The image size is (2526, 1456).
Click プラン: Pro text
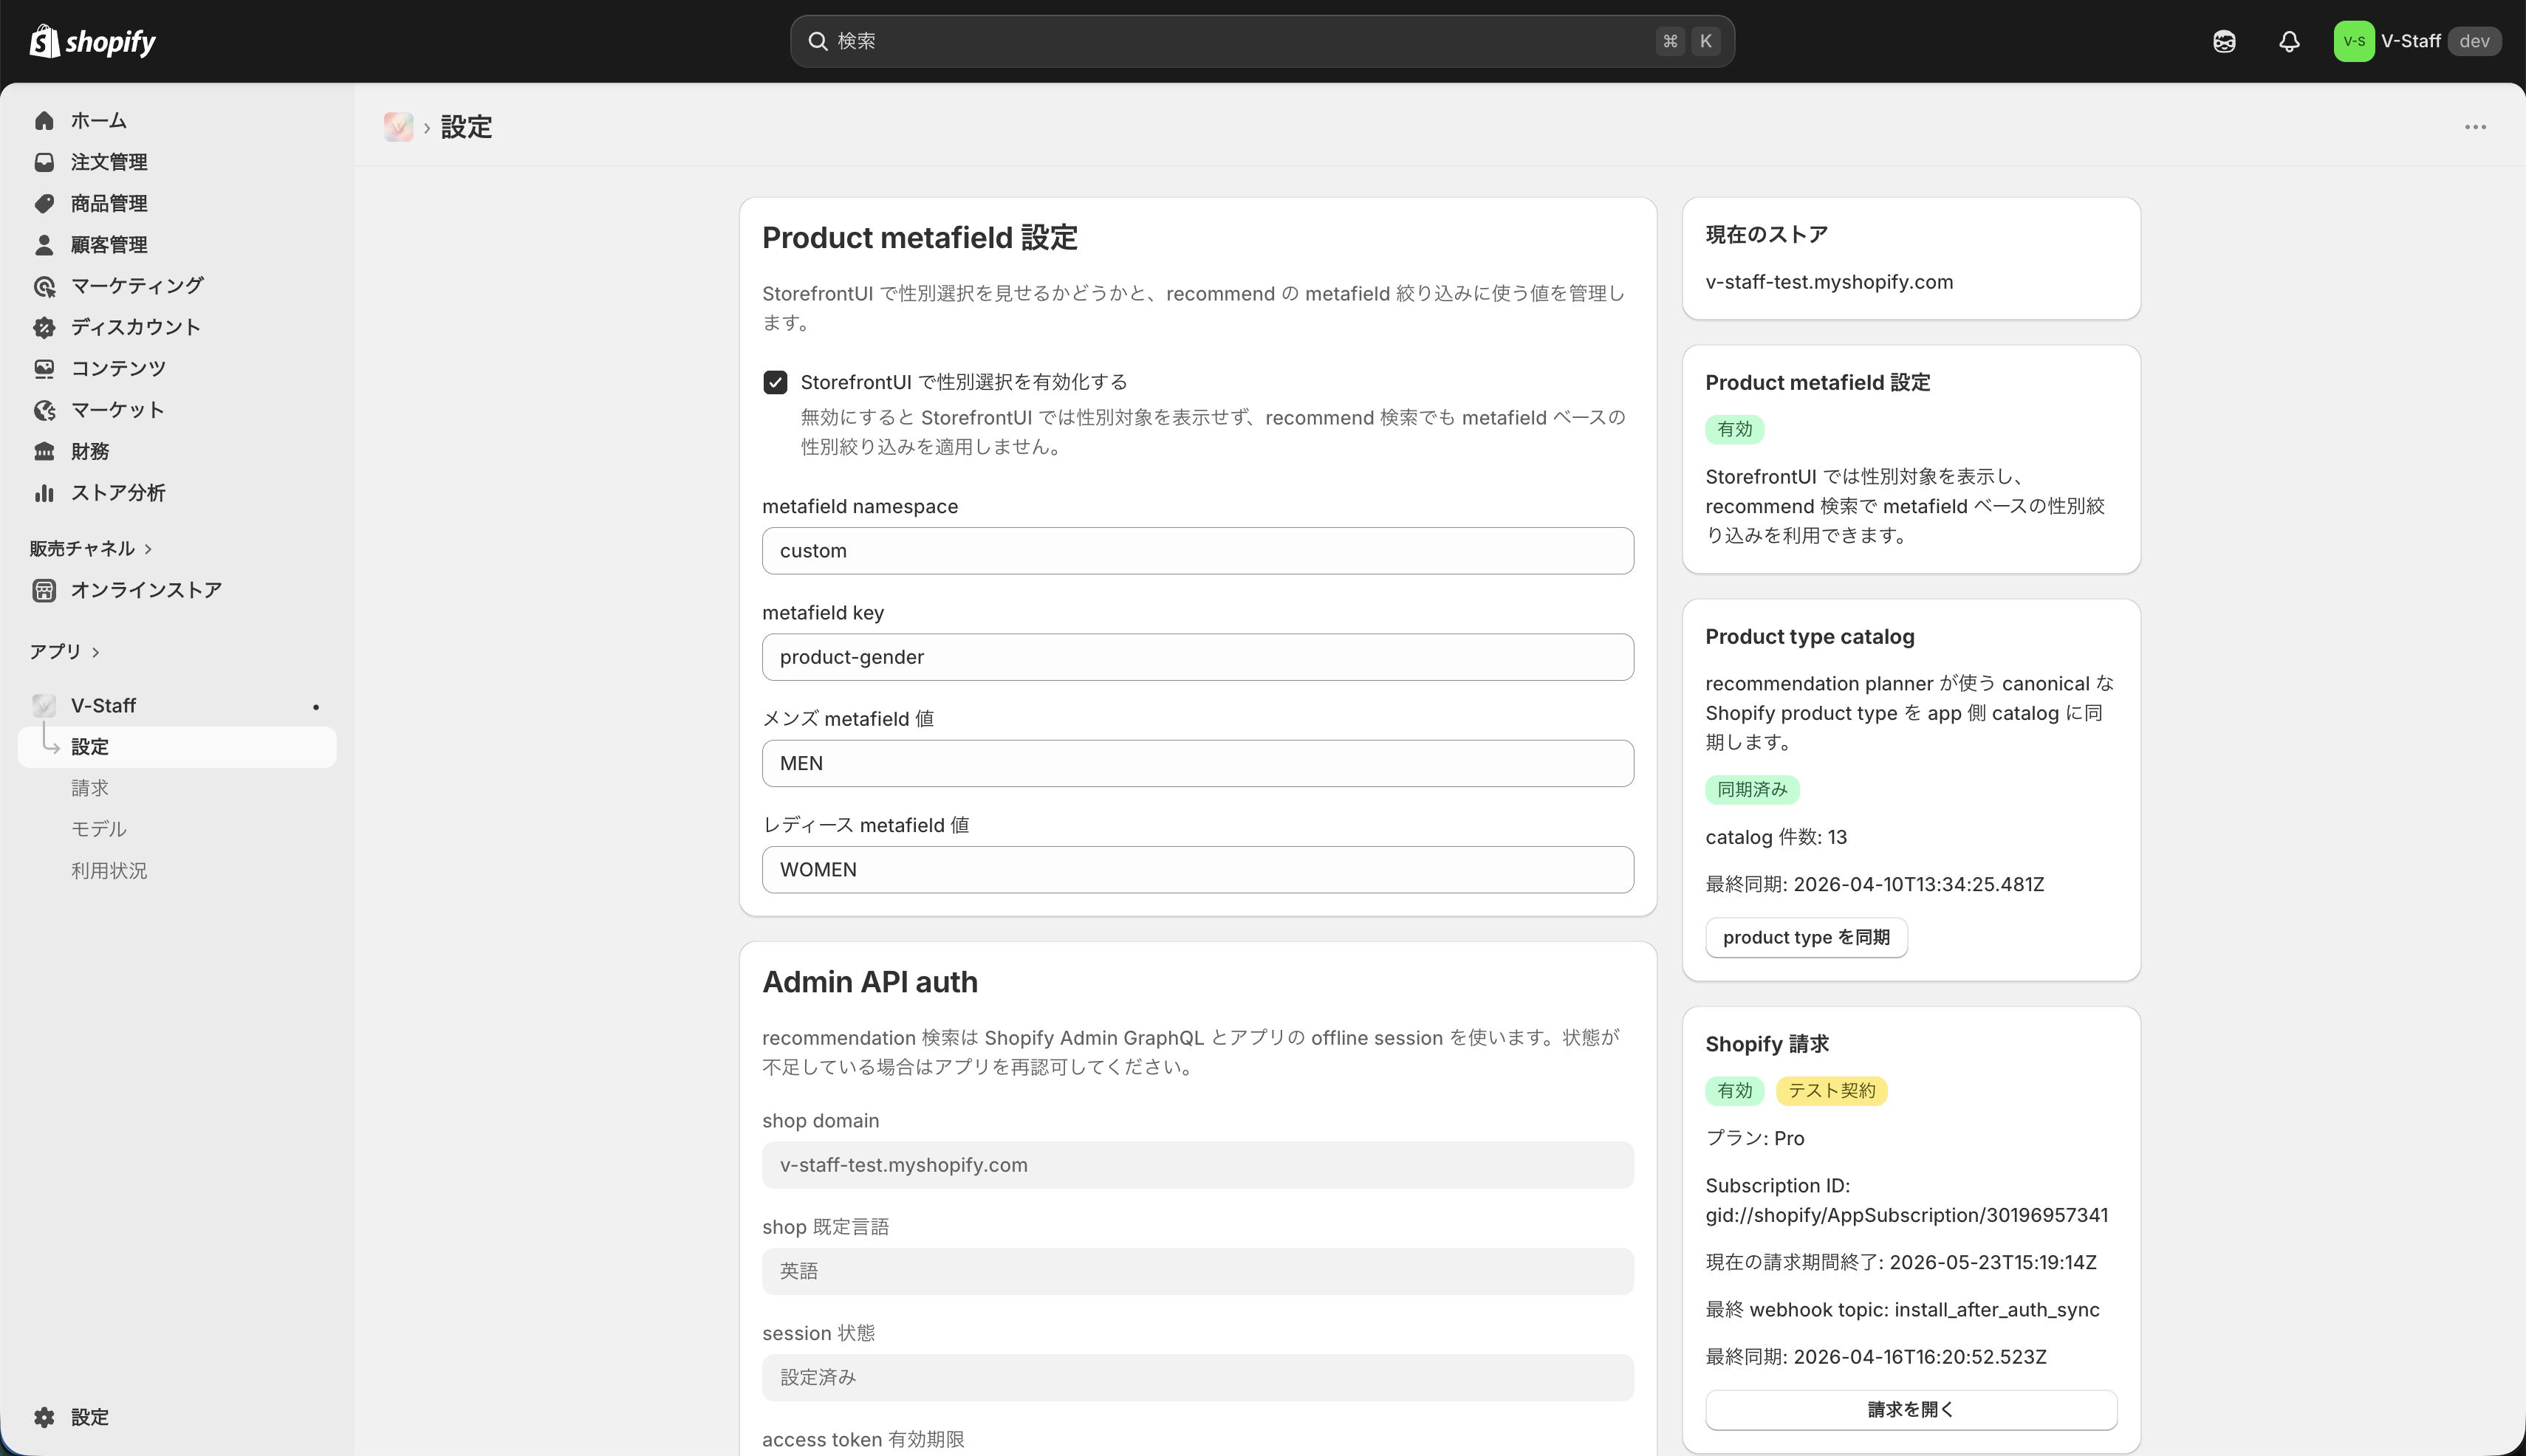[x=1755, y=1138]
